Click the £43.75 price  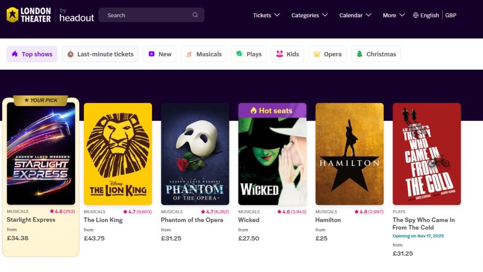tap(94, 239)
